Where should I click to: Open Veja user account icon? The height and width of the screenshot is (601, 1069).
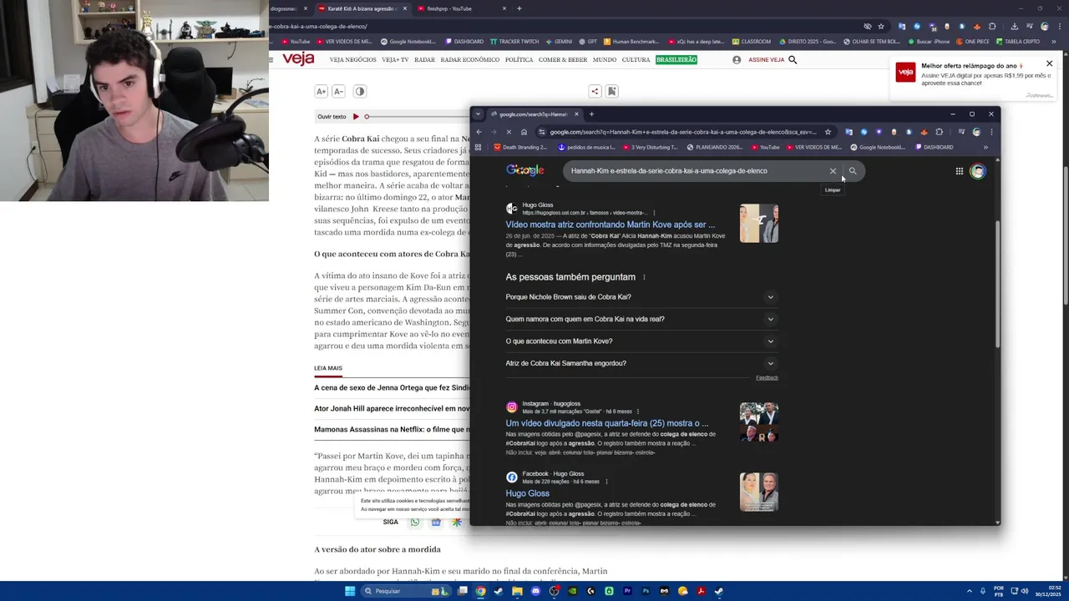click(x=737, y=60)
